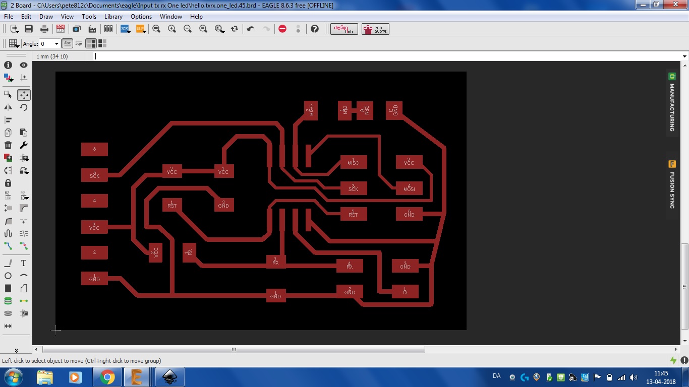
Task: Select the Miter tool
Action: [24, 208]
